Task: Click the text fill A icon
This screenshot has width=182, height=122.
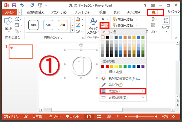Action: [103, 19]
